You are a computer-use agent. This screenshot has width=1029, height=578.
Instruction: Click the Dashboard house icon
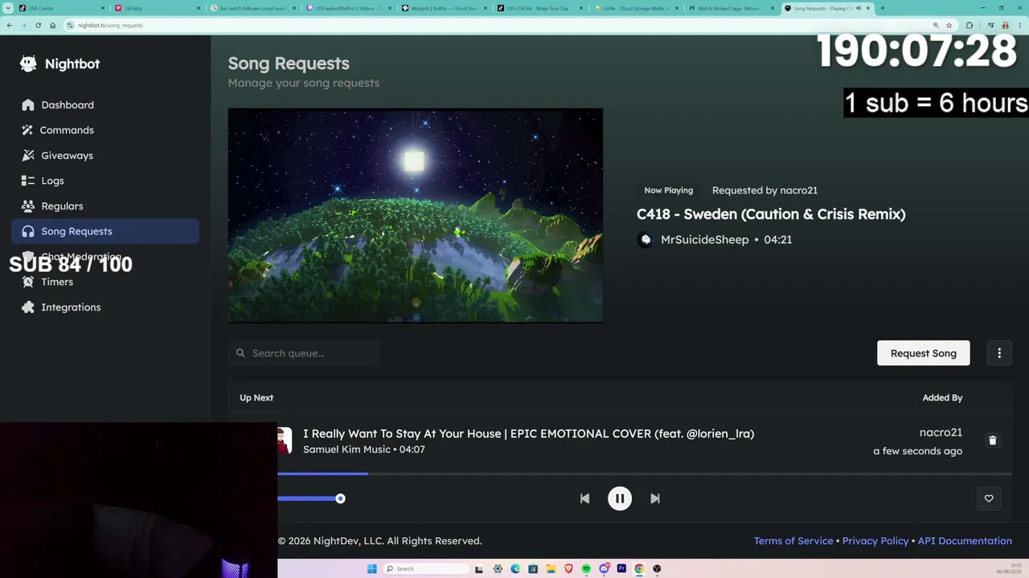click(28, 105)
